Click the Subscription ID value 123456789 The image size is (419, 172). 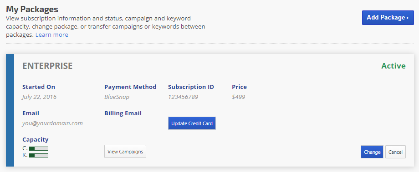[183, 97]
